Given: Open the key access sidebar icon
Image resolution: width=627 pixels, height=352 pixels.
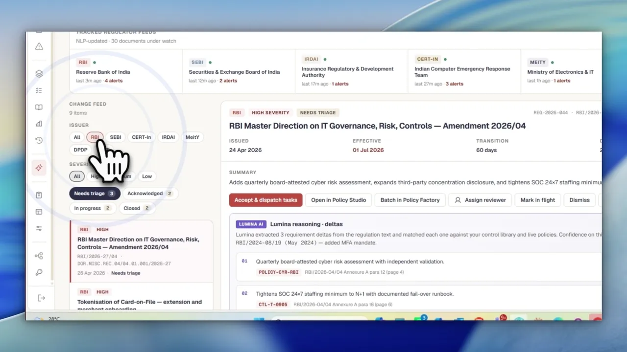Looking at the screenshot, I should 39,272.
